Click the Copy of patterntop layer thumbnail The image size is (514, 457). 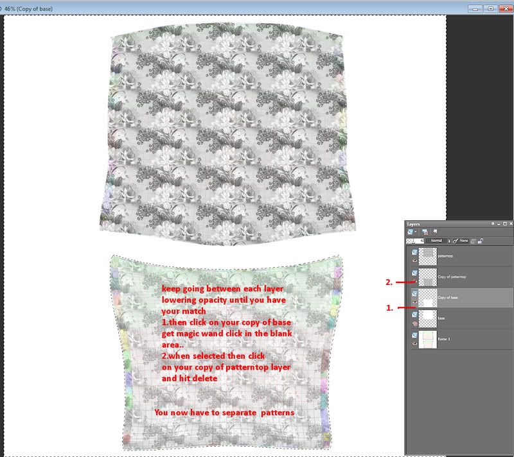(x=427, y=277)
